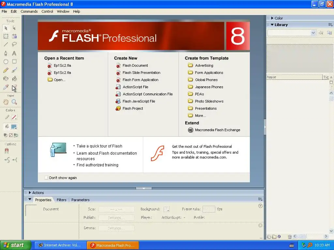Select the Oval tool
The height and width of the screenshot is (250, 334).
[x=6, y=62]
